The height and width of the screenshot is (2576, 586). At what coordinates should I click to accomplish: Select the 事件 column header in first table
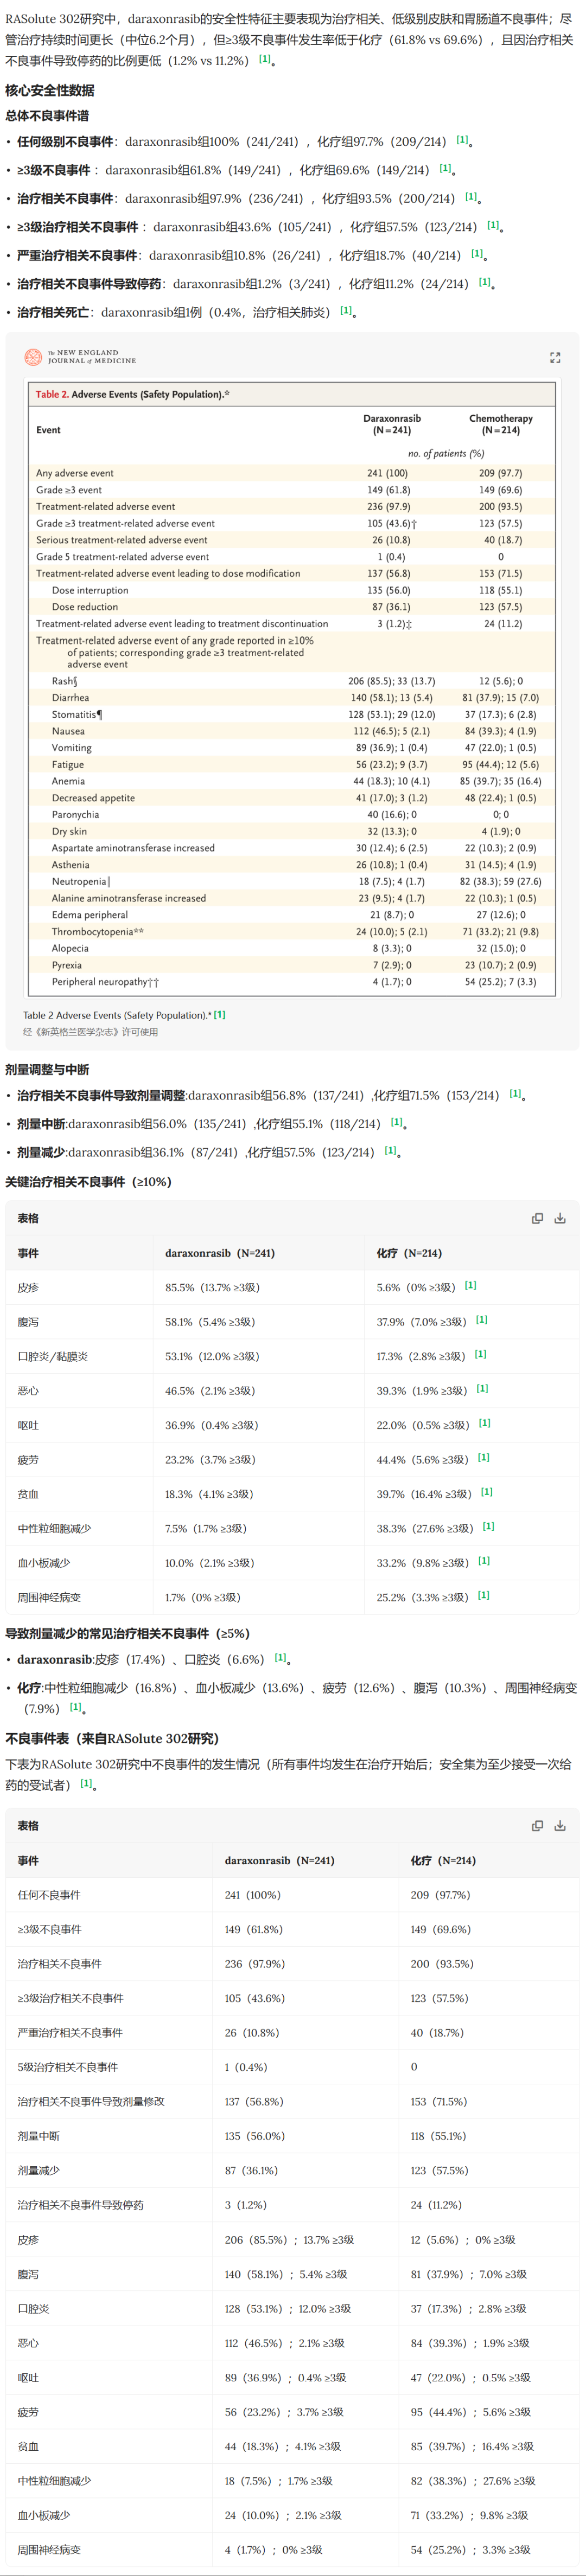coord(28,1253)
